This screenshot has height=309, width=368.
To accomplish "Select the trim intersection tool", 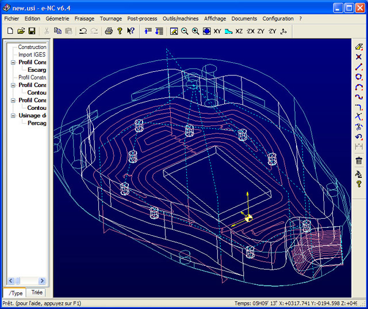I will pyautogui.click(x=359, y=117).
